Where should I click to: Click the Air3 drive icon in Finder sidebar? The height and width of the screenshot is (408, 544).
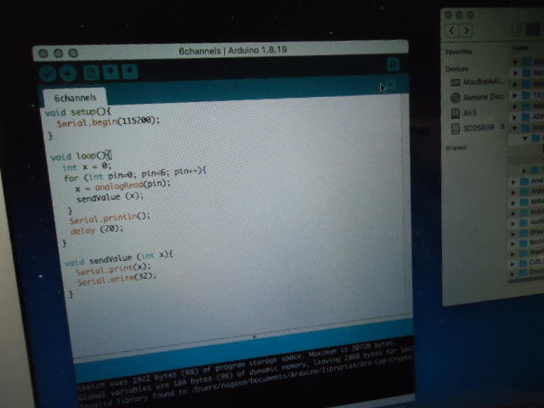(x=456, y=113)
